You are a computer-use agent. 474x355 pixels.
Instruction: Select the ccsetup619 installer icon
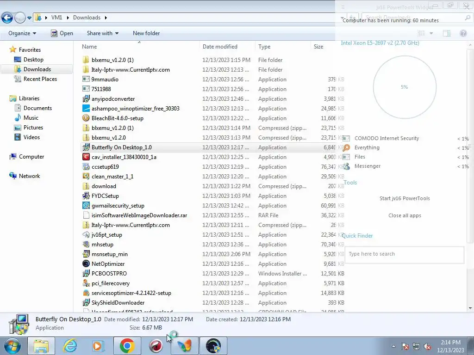tap(86, 166)
